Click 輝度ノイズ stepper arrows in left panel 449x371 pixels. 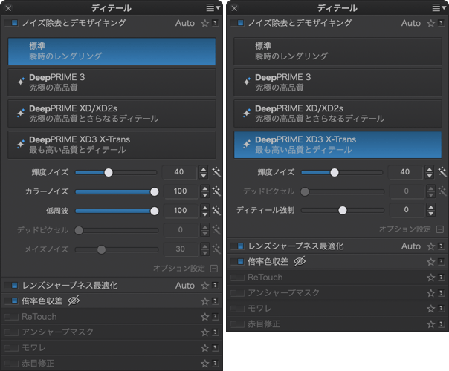pos(203,172)
